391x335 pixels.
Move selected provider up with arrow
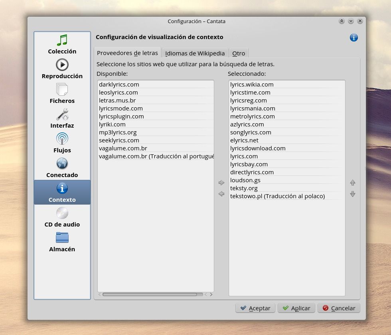pyautogui.click(x=353, y=183)
